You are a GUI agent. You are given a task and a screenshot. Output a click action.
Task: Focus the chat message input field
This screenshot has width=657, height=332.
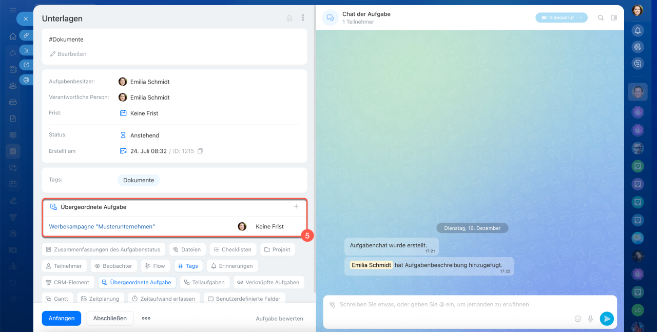coord(434,304)
